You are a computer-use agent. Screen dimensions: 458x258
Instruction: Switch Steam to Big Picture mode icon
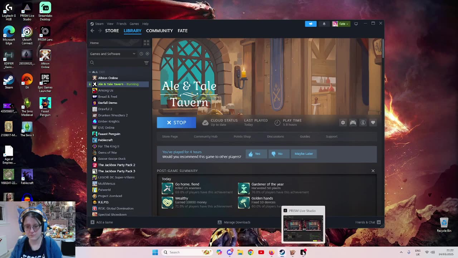(356, 24)
